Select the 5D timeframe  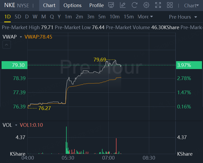click(x=18, y=17)
